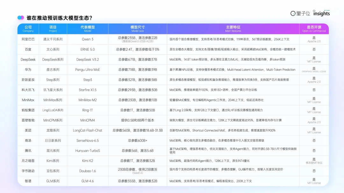The width and height of the screenshot is (344, 193).
Task: Click the ERNIE 5.0 model cell
Action: click(x=88, y=50)
